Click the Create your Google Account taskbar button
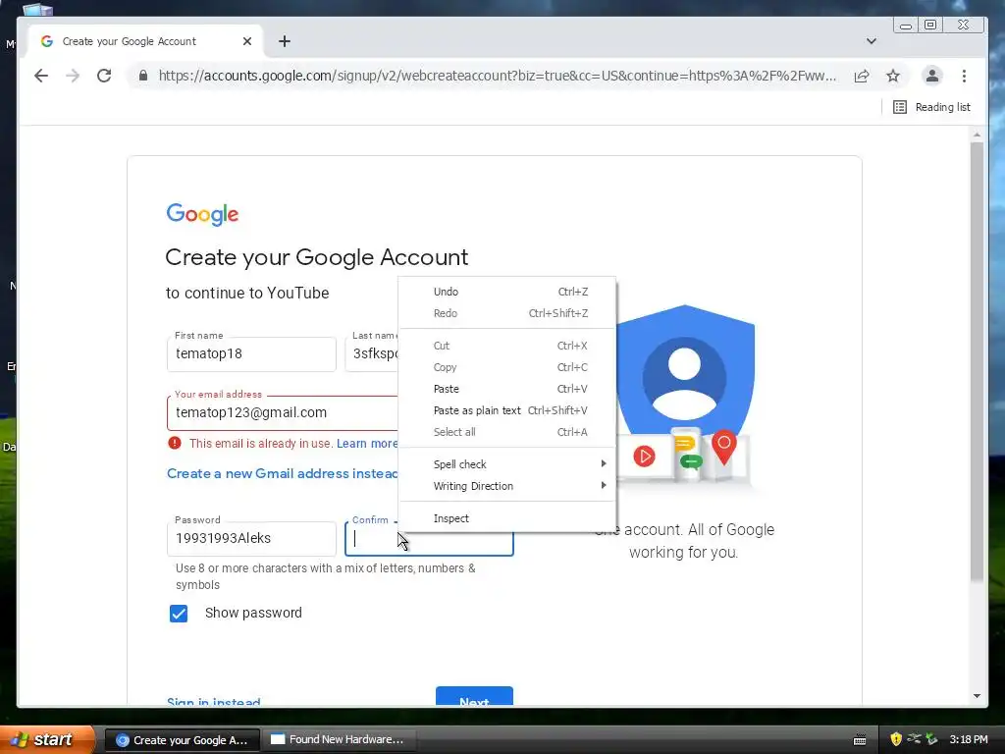 182,740
